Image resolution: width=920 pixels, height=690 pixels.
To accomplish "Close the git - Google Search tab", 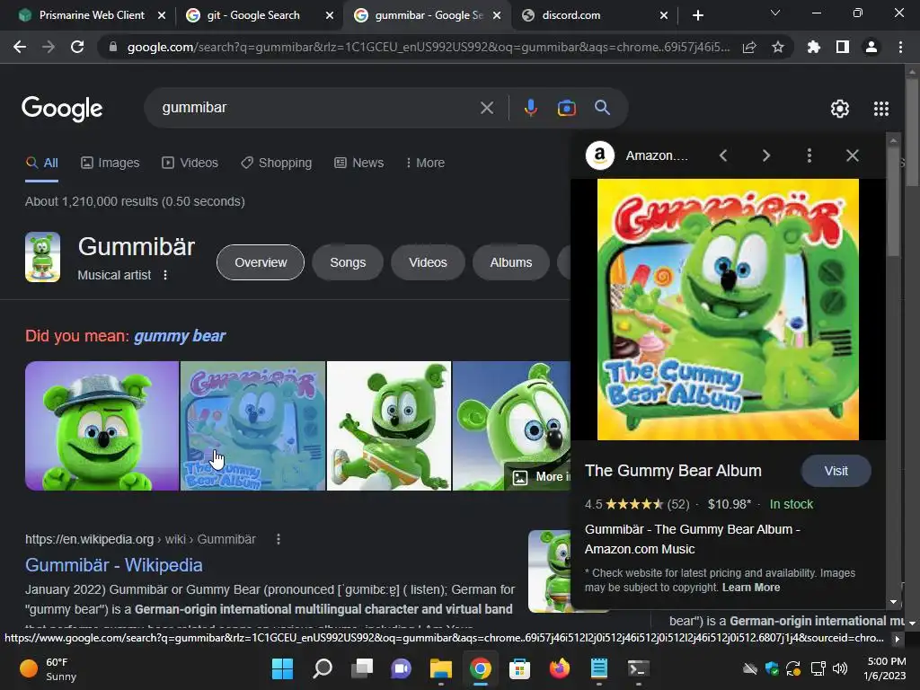I will click(330, 15).
